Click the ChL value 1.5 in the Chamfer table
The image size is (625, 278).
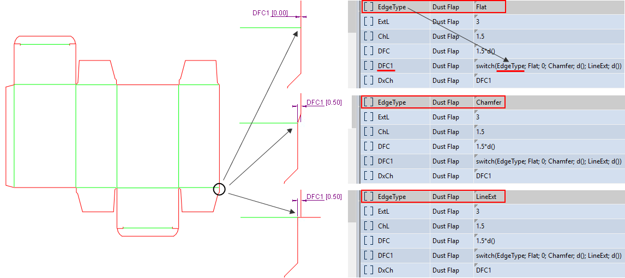(x=480, y=132)
